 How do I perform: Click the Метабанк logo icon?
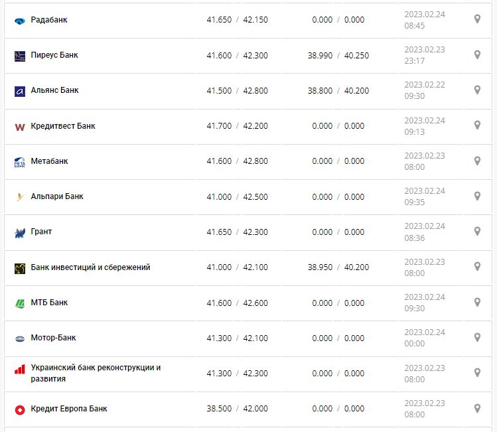[x=19, y=162]
